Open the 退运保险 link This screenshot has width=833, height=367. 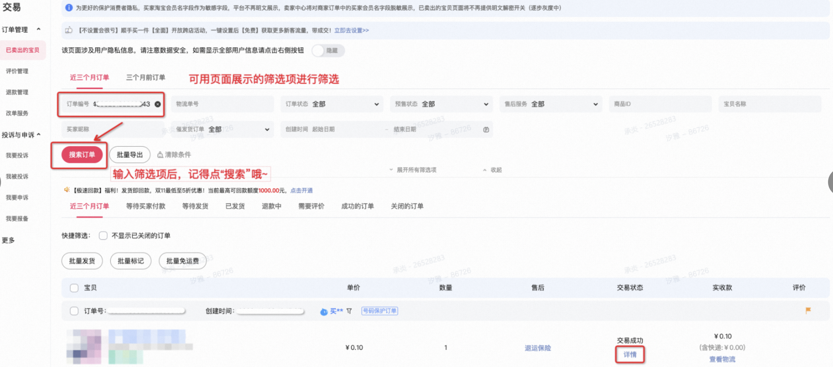[x=538, y=348]
